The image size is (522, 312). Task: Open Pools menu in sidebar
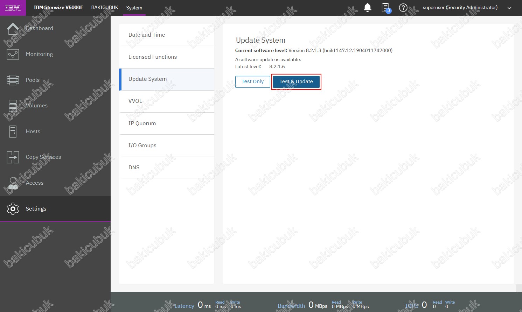[33, 80]
